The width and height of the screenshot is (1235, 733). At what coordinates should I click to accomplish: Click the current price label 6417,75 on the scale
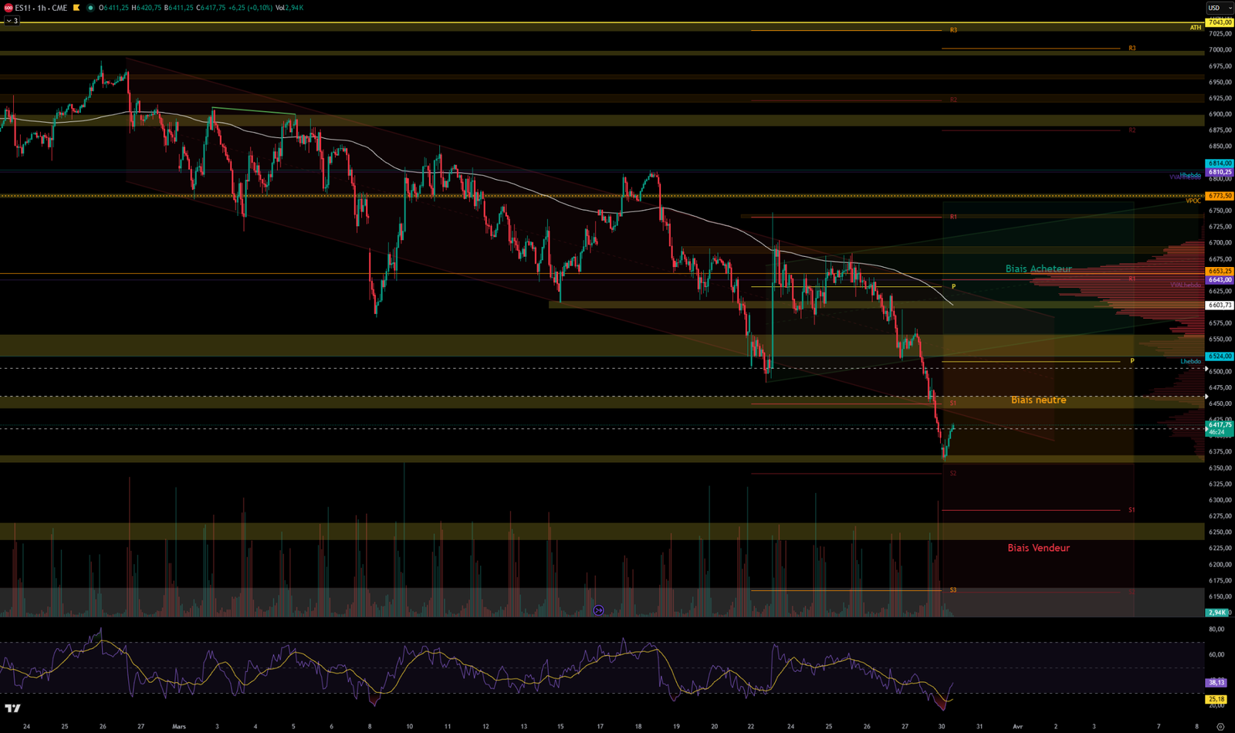pos(1218,424)
